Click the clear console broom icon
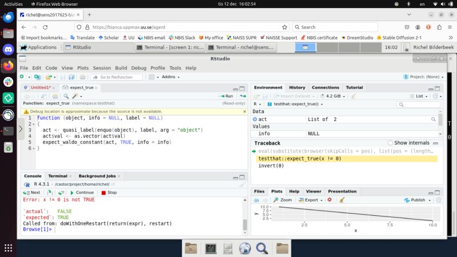 point(242,184)
